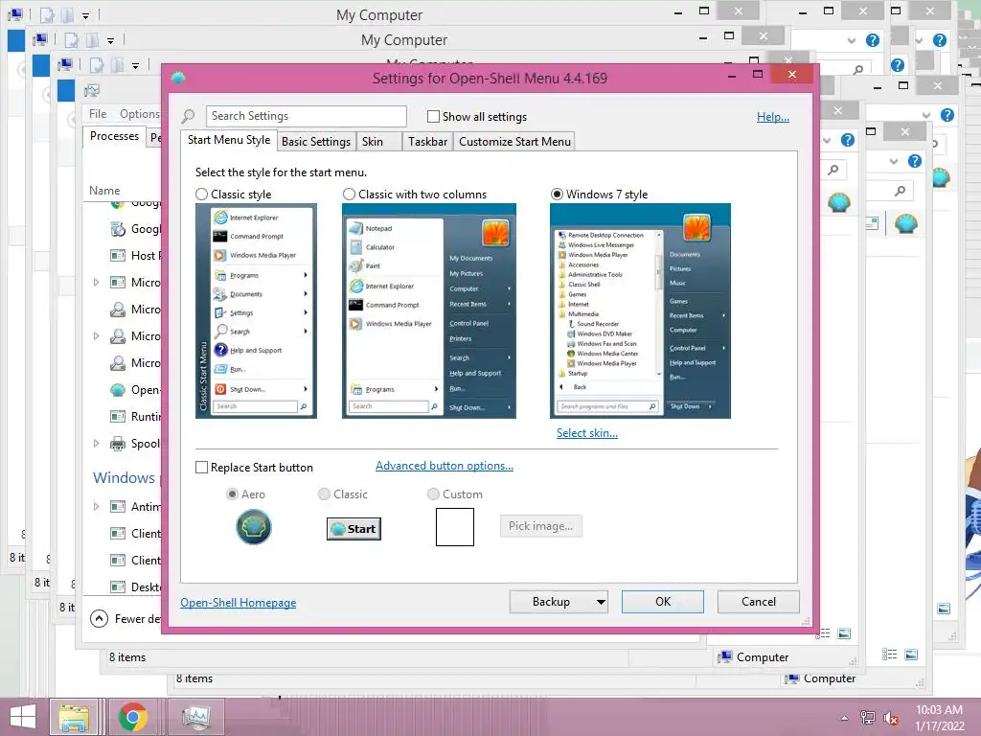Launch Google Chrome from the taskbar
The image size is (981, 736).
pos(132,717)
